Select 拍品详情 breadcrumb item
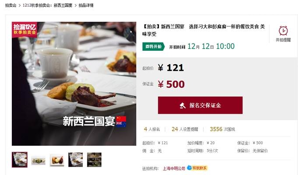The image size is (298, 175). 86,5
